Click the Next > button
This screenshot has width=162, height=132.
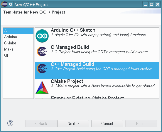point(73,123)
